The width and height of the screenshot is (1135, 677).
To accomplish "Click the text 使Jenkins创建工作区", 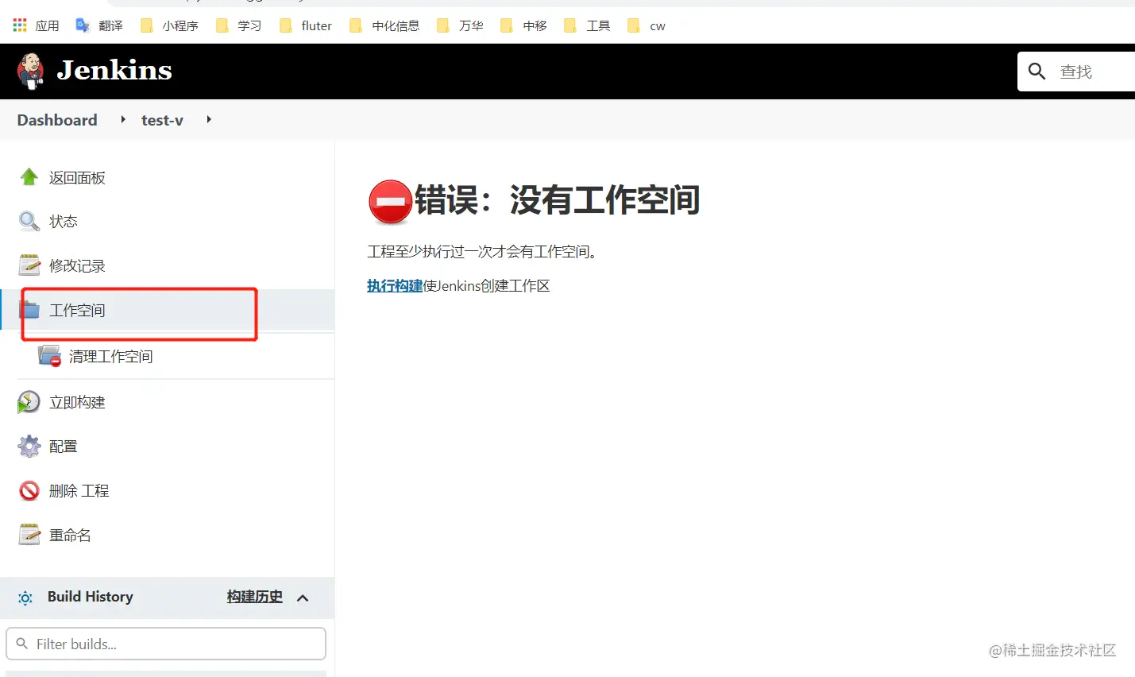I will pyautogui.click(x=487, y=286).
